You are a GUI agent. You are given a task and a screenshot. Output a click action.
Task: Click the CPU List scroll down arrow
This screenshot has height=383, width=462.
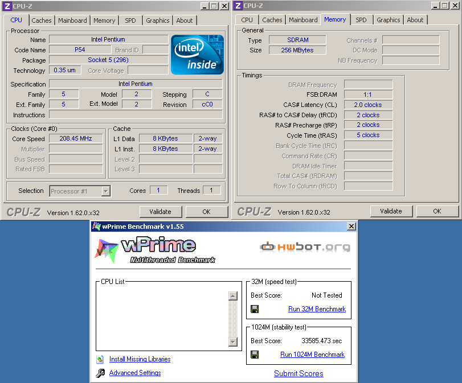(233, 342)
